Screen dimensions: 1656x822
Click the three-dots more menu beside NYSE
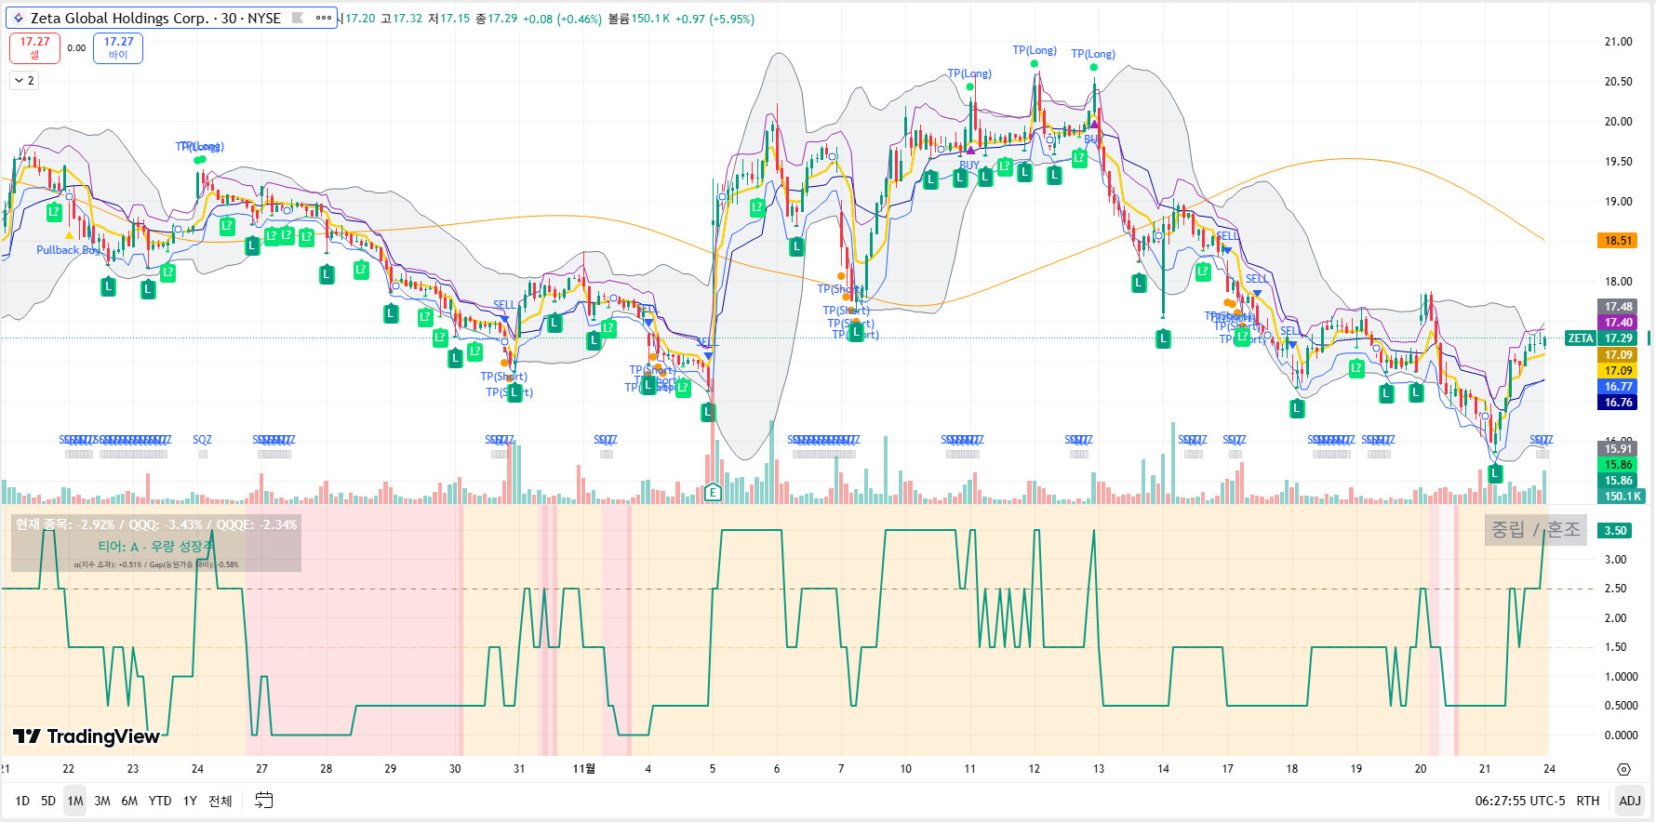click(x=323, y=18)
